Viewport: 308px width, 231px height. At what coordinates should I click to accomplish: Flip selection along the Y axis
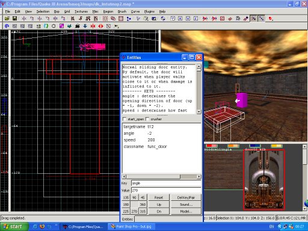coord(40,19)
